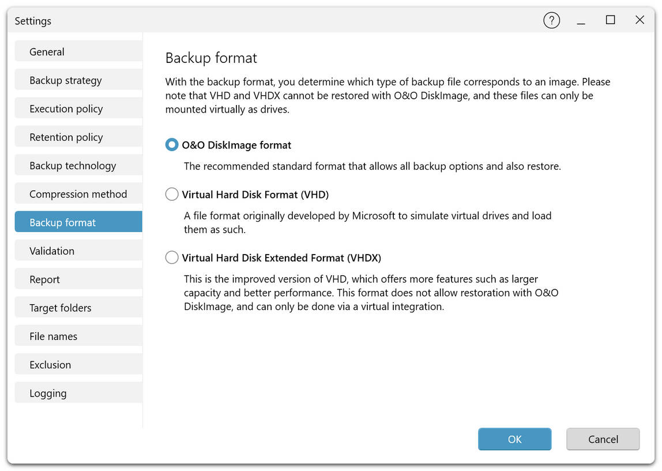Open the Help icon in title bar
662x471 pixels.
tap(551, 20)
